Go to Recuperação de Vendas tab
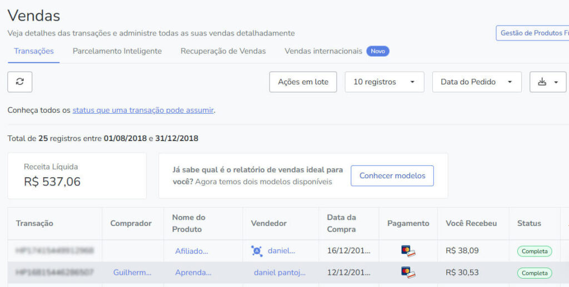The height and width of the screenshot is (287, 569). click(223, 51)
